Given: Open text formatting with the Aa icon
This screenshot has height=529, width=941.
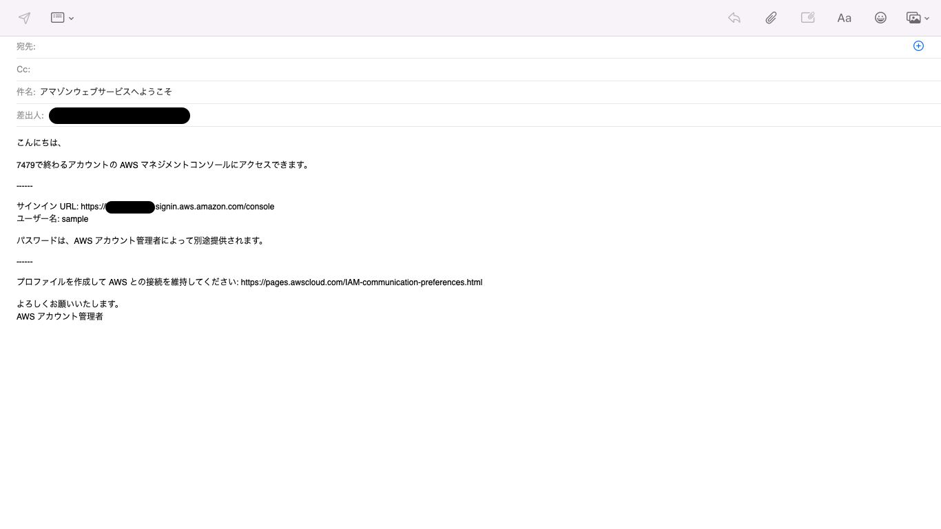Looking at the screenshot, I should tap(844, 18).
